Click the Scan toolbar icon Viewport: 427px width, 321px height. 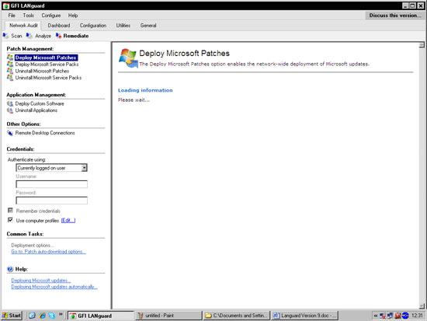click(5, 36)
